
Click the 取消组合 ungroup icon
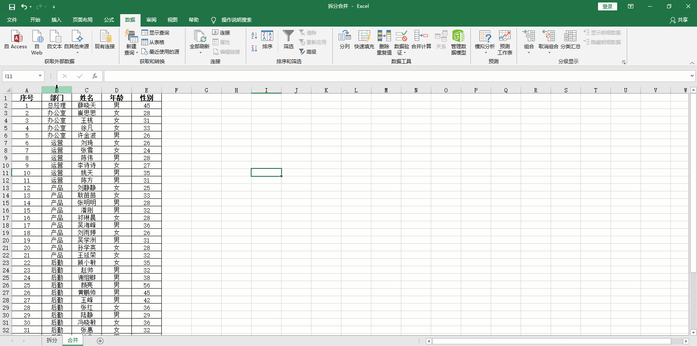click(x=549, y=36)
